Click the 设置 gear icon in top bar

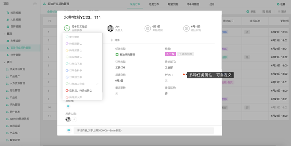click(278, 4)
